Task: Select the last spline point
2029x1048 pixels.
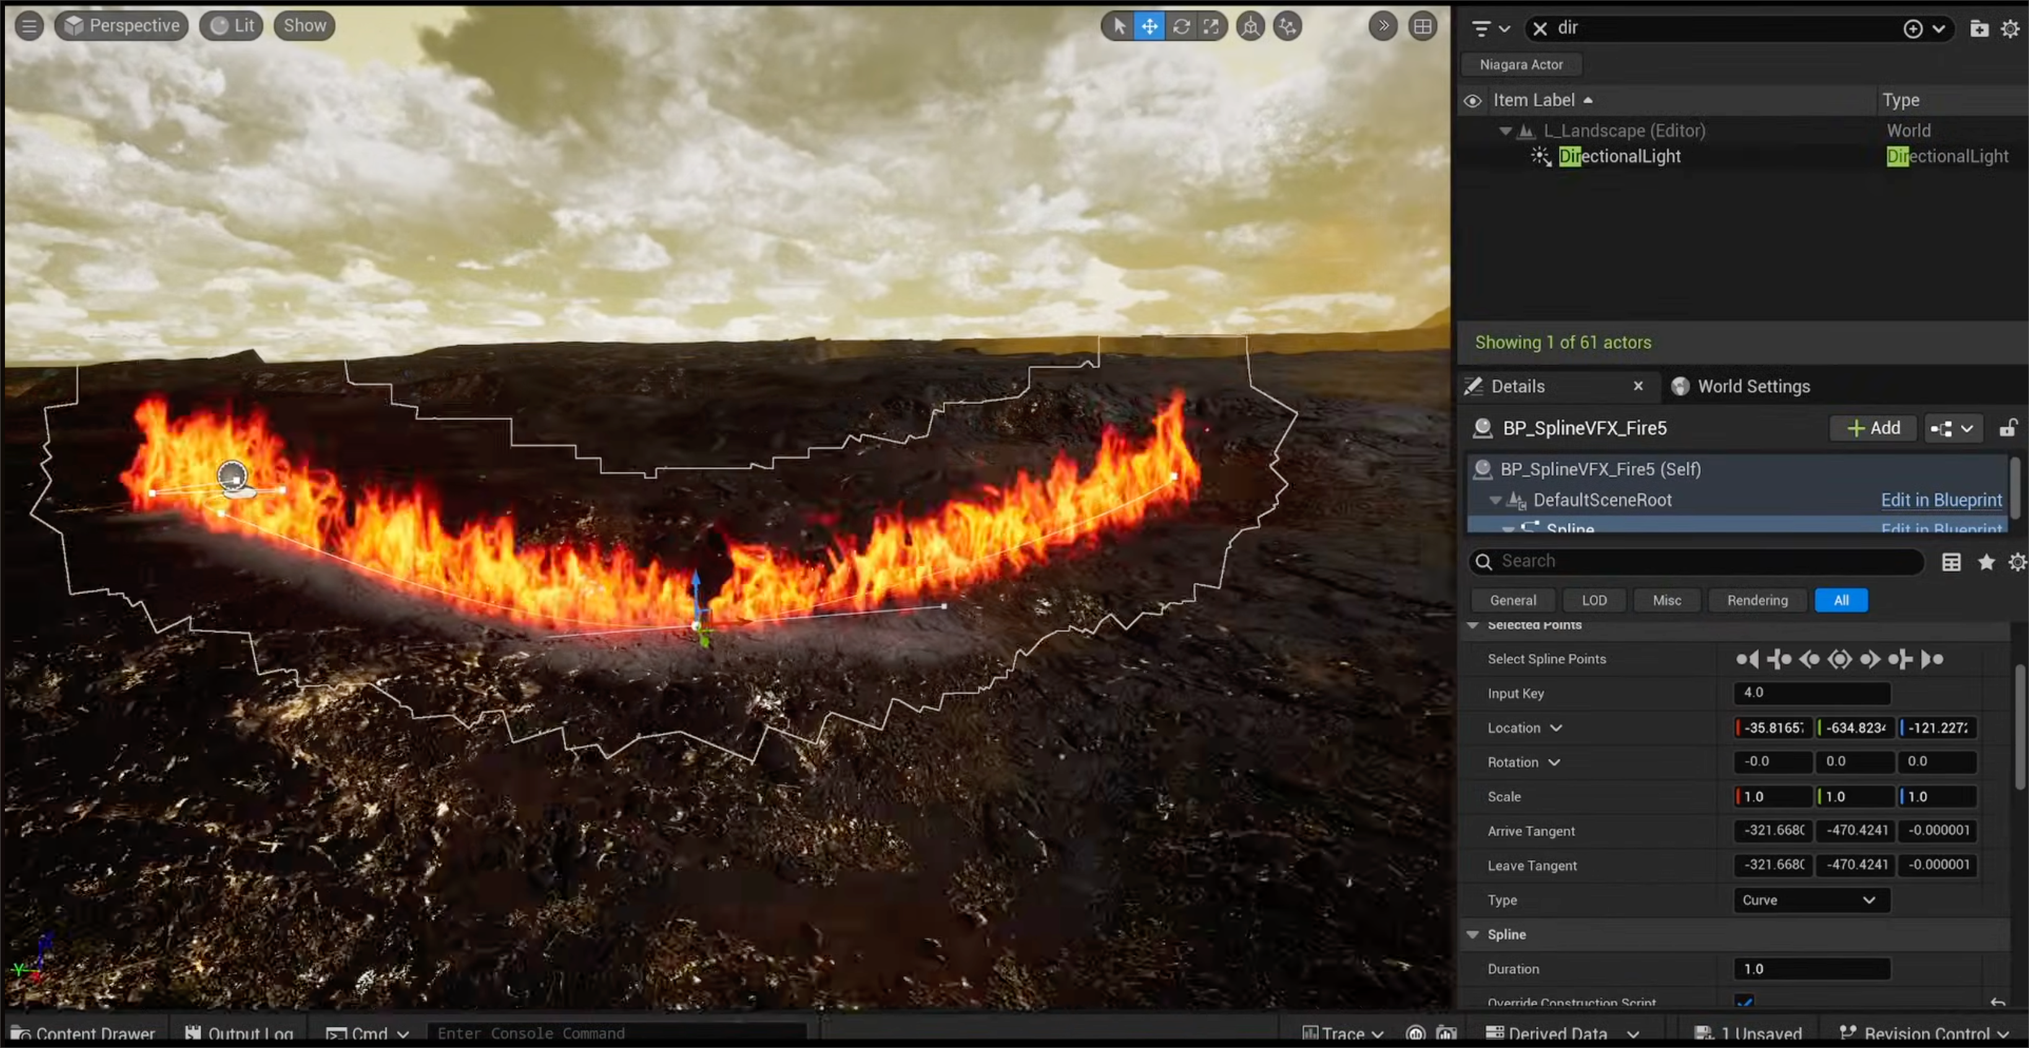Action: [1932, 660]
